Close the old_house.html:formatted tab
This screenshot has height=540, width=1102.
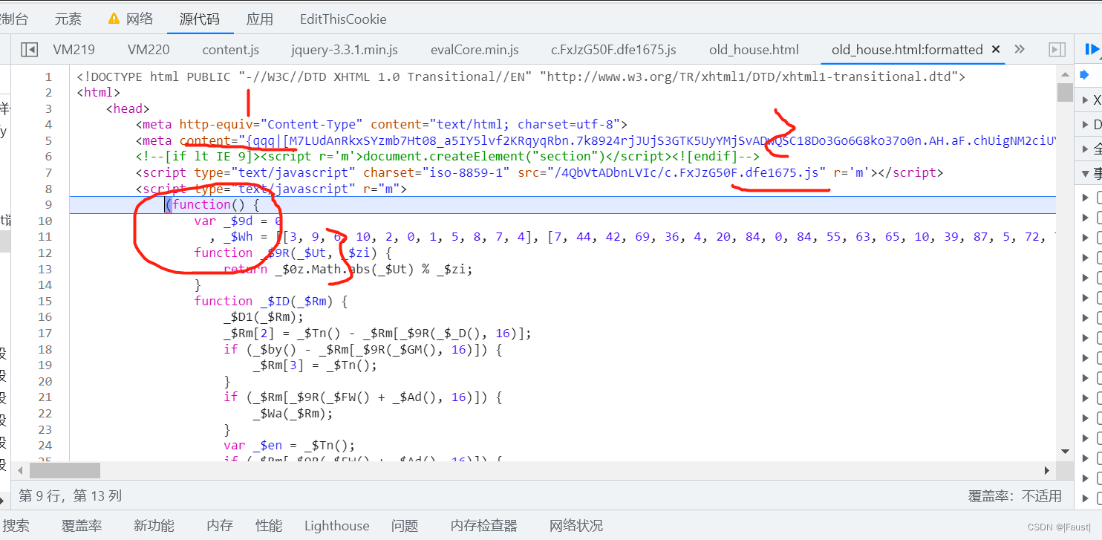pos(996,50)
